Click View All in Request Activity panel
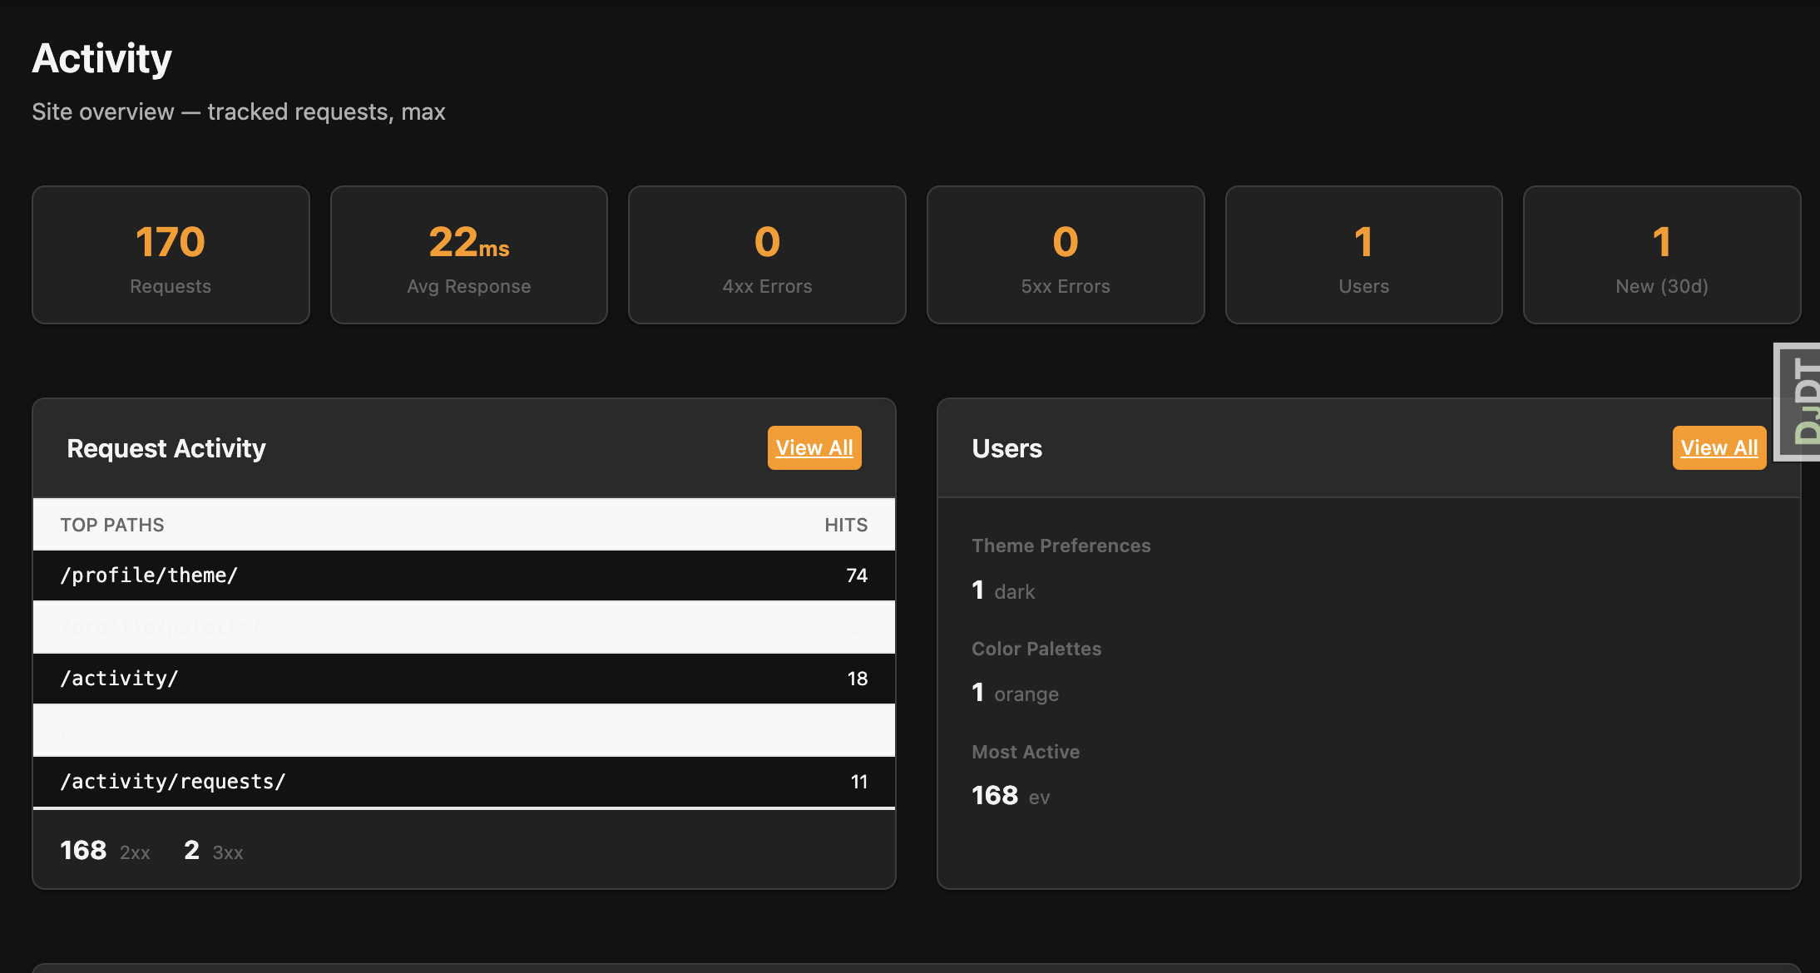Image resolution: width=1820 pixels, height=973 pixels. [x=814, y=447]
